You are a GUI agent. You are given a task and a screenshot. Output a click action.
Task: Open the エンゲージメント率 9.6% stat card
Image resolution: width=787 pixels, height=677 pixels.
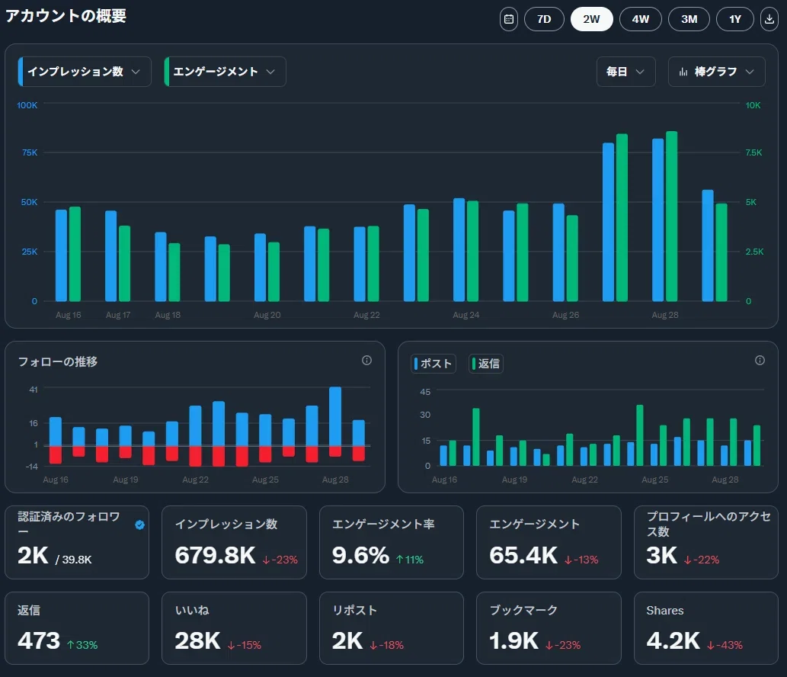(392, 542)
